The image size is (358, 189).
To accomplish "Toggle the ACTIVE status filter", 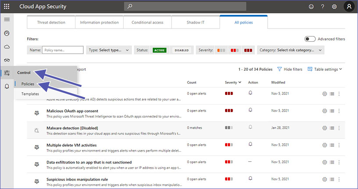I will tap(159, 50).
